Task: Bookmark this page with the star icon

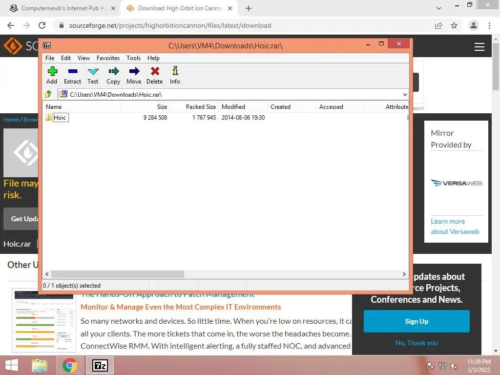Action: pyautogui.click(x=454, y=25)
